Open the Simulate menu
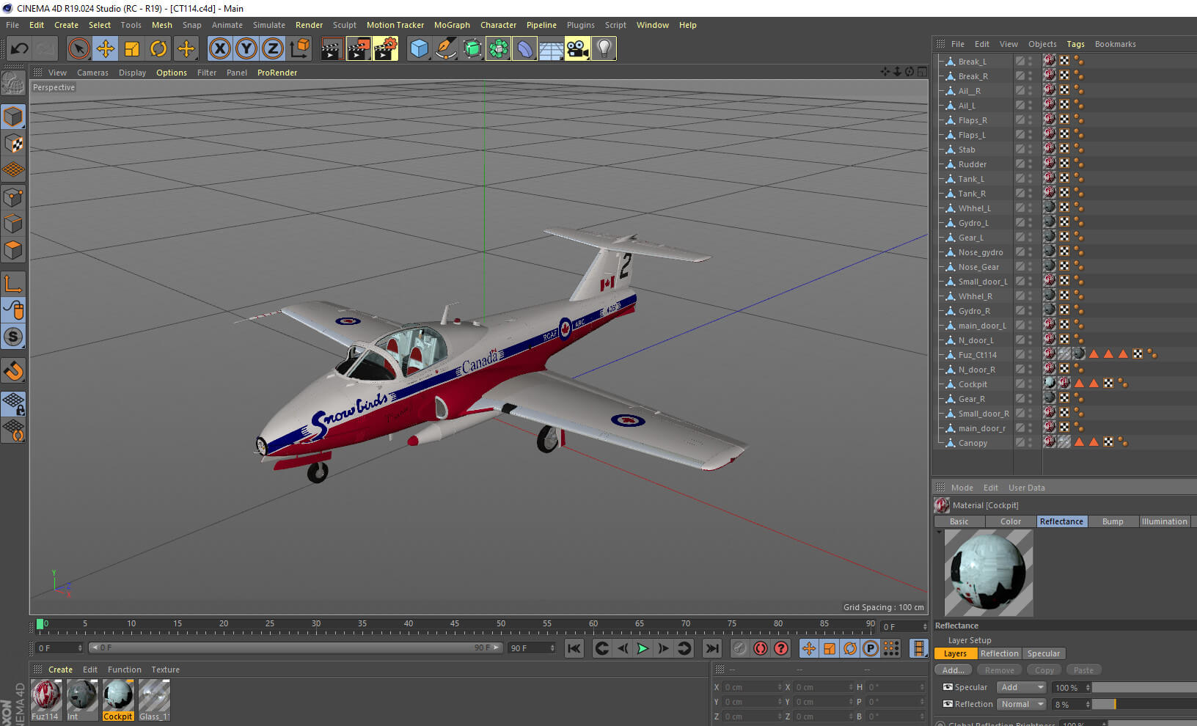 point(269,25)
